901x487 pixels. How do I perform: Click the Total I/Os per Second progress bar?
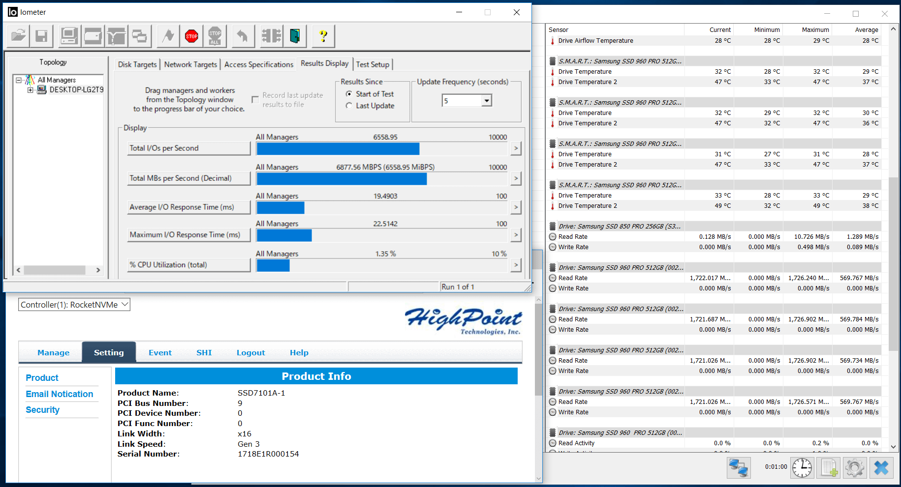pyautogui.click(x=382, y=148)
